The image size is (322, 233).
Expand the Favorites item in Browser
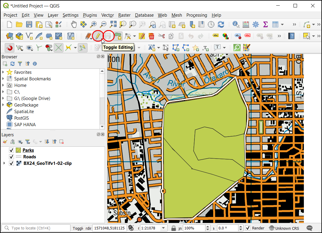point(3,72)
